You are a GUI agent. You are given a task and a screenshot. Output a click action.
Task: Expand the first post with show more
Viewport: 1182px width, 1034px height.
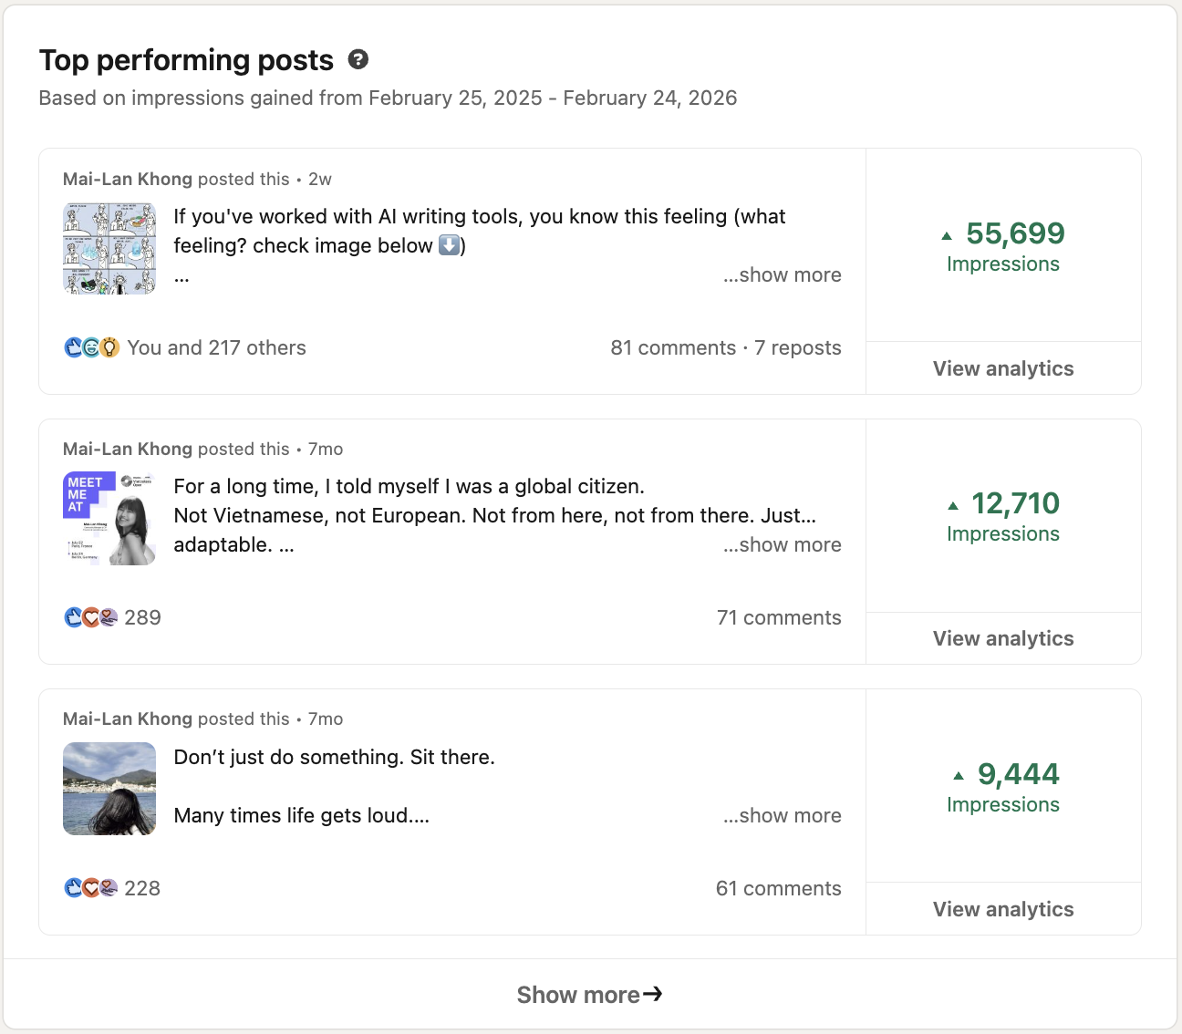pyautogui.click(x=782, y=274)
